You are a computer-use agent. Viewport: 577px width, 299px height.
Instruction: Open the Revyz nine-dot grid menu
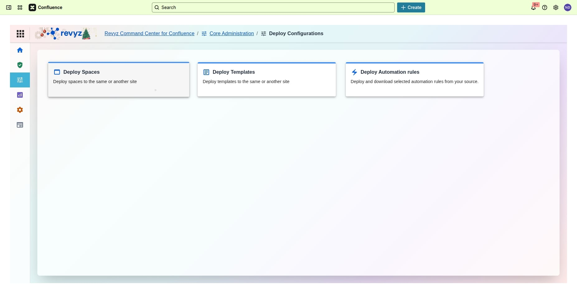tap(20, 34)
